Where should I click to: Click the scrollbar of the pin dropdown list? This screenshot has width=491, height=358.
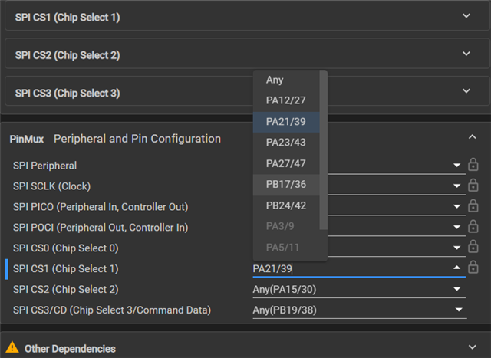pos(323,150)
